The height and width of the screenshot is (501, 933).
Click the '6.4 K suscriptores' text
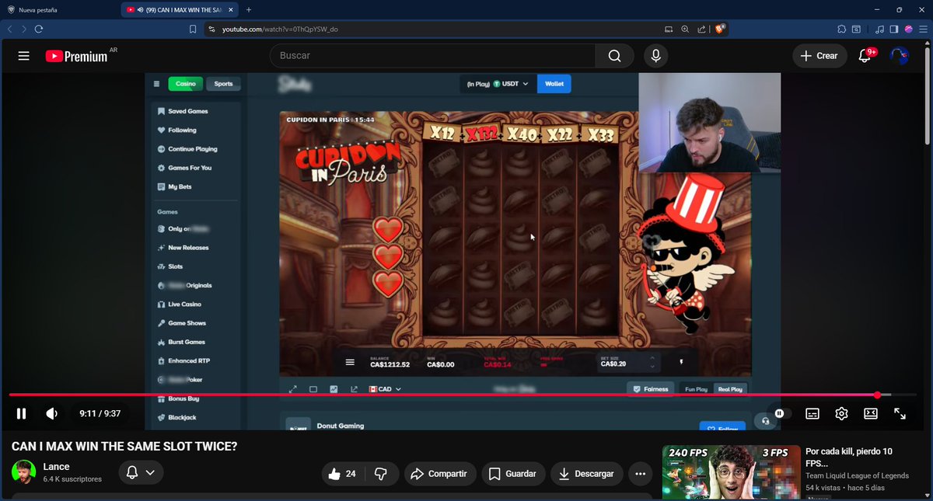pyautogui.click(x=72, y=479)
